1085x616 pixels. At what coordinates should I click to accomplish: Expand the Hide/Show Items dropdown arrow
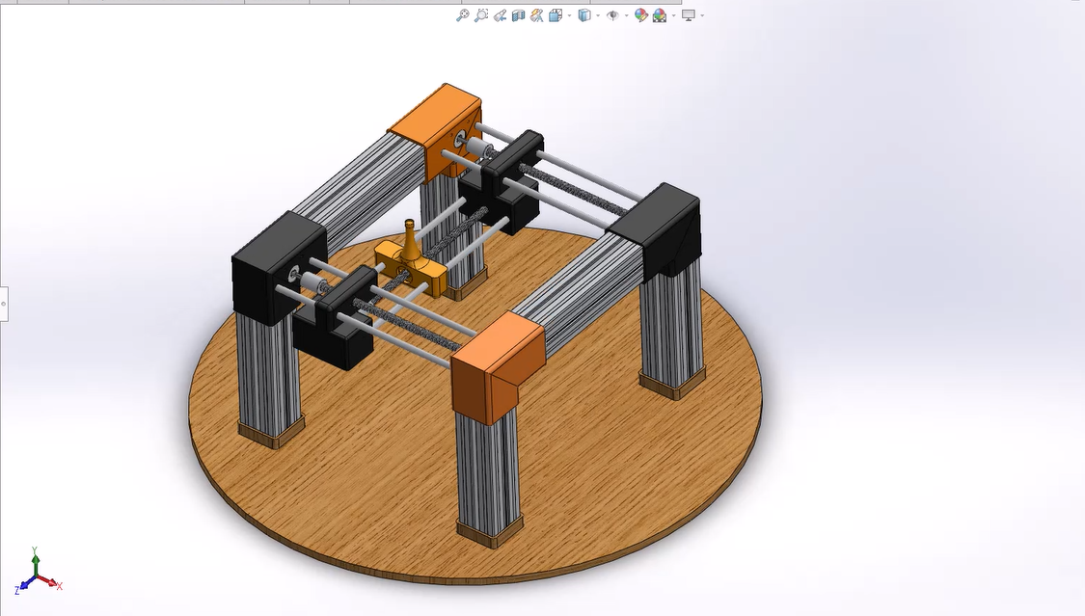click(627, 15)
